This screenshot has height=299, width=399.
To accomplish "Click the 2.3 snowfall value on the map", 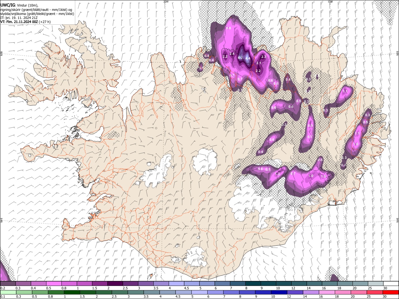I will pos(264,57).
